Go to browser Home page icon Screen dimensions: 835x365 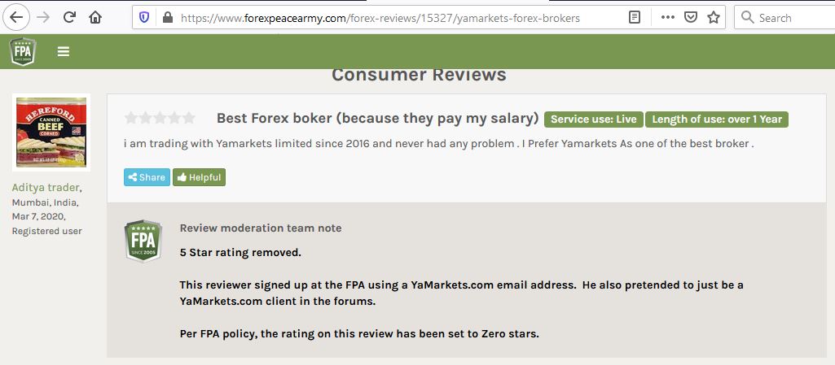pyautogui.click(x=95, y=18)
